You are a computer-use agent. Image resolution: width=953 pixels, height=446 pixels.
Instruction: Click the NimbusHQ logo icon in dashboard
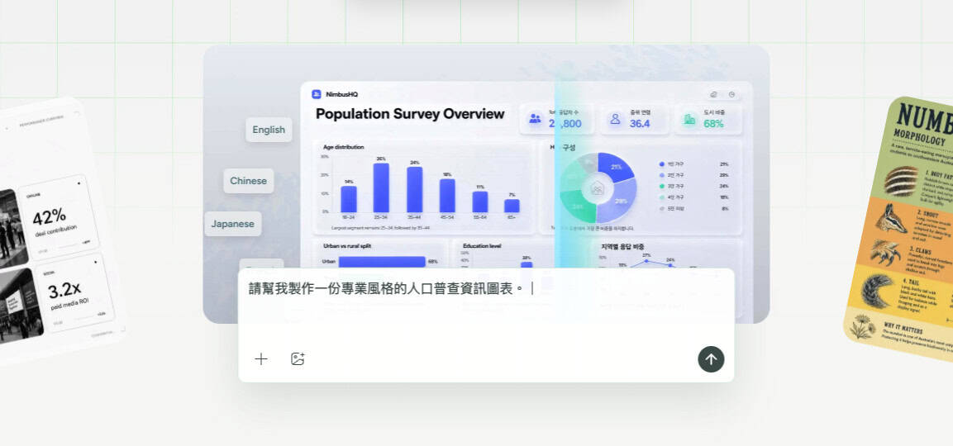point(316,94)
